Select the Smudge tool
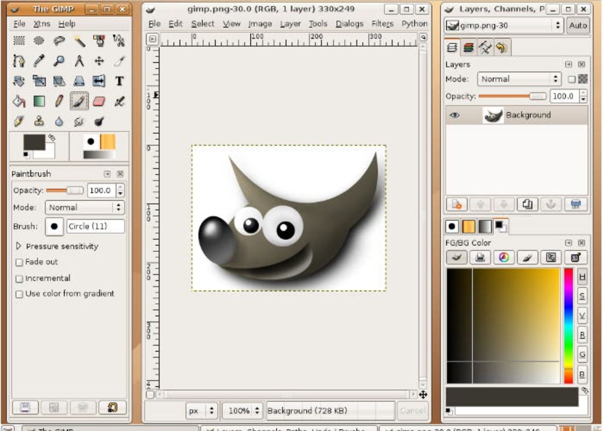Viewport: 604px width, 431px height. (x=79, y=121)
